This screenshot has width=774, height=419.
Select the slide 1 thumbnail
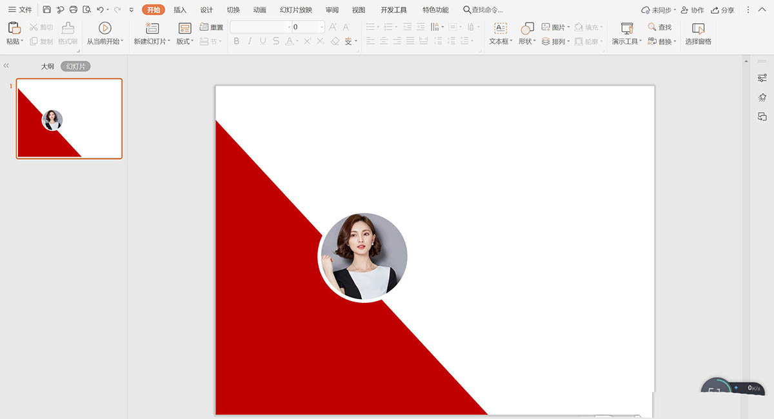(69, 119)
